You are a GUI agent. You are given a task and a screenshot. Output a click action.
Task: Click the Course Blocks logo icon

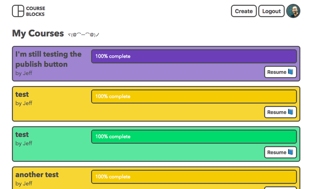click(18, 11)
